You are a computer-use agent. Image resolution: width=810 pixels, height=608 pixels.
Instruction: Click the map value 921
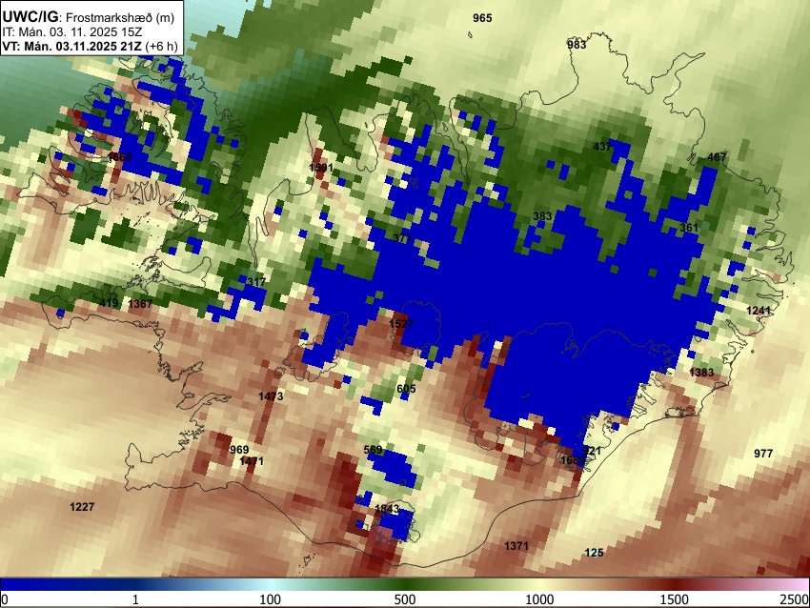(592, 451)
